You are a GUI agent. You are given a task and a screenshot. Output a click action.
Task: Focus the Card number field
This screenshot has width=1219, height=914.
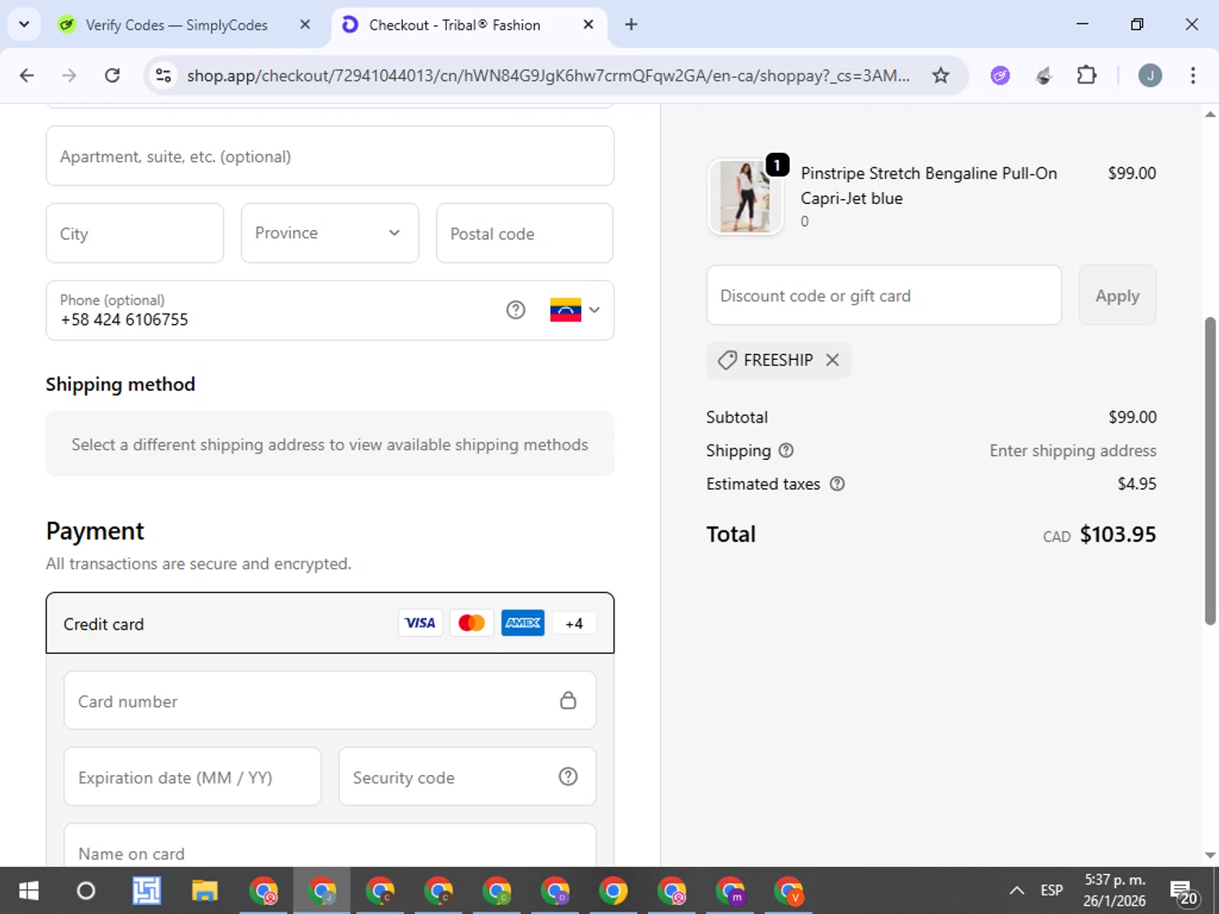tap(330, 700)
